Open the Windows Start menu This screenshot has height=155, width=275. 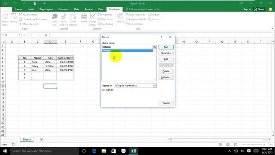(x=5, y=151)
